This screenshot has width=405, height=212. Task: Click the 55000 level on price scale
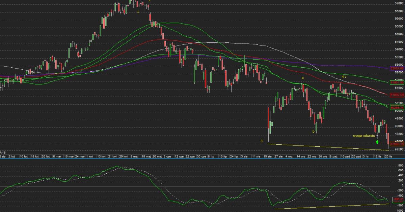tap(399, 34)
